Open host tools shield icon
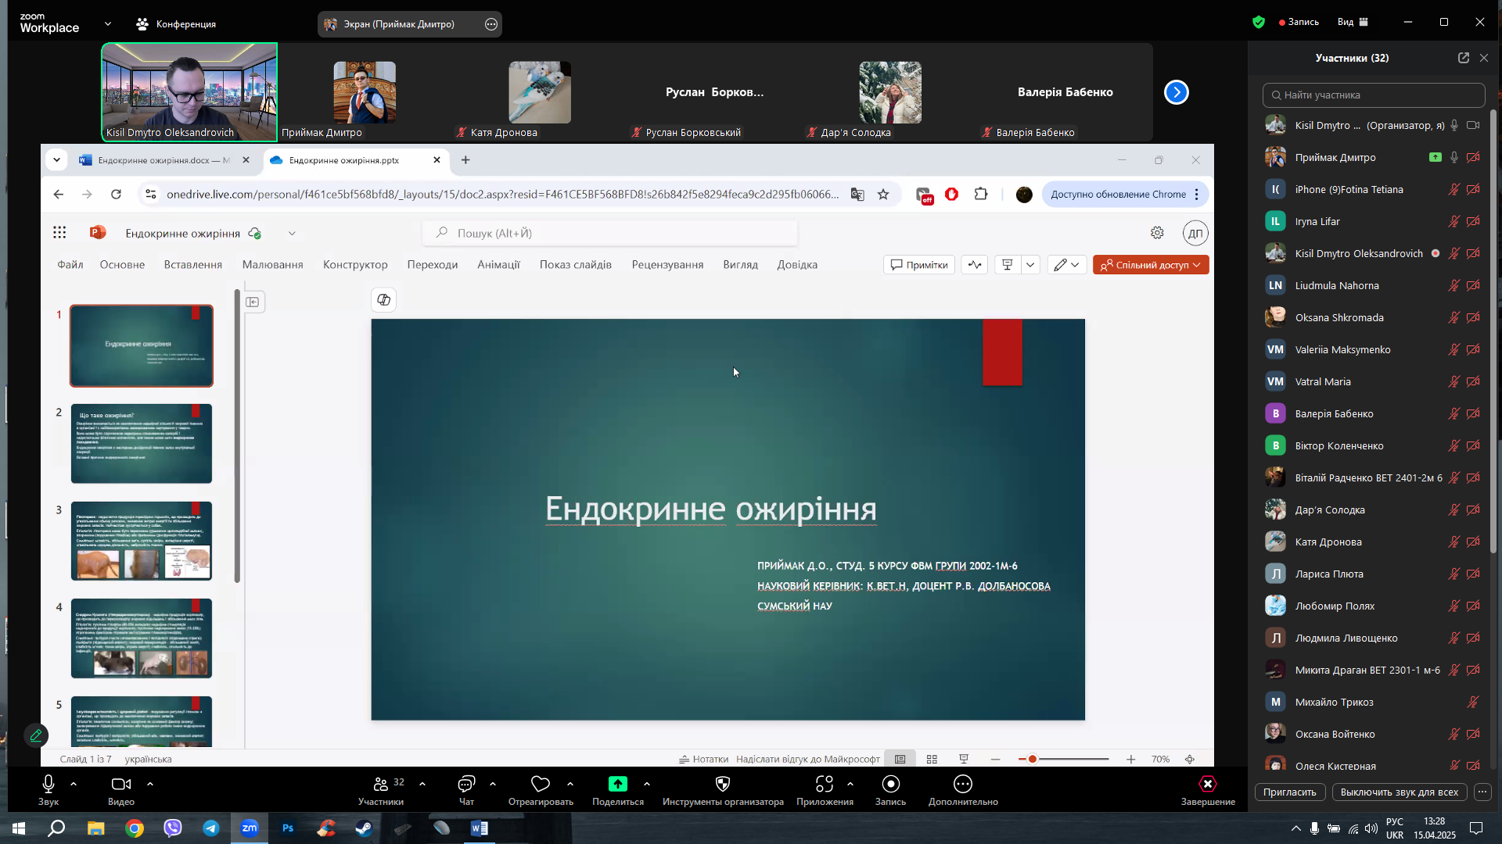 (x=722, y=784)
